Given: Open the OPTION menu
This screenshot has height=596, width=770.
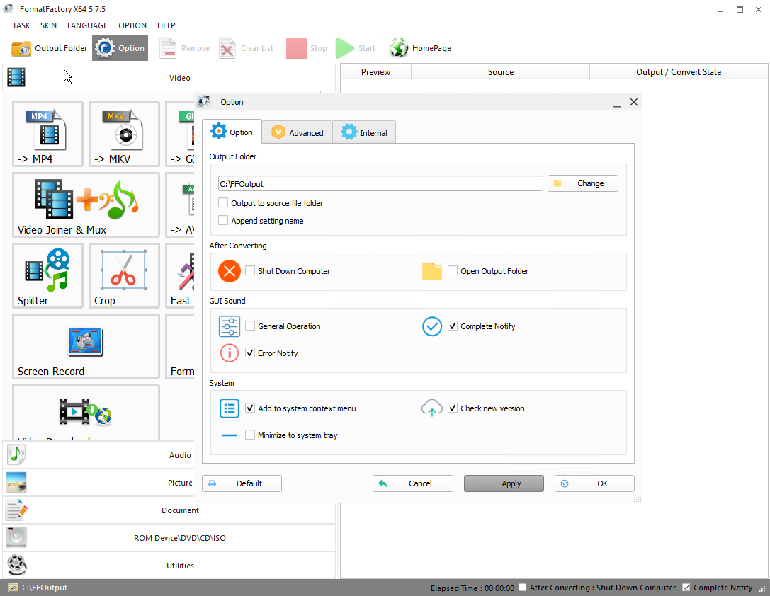Looking at the screenshot, I should 132,25.
